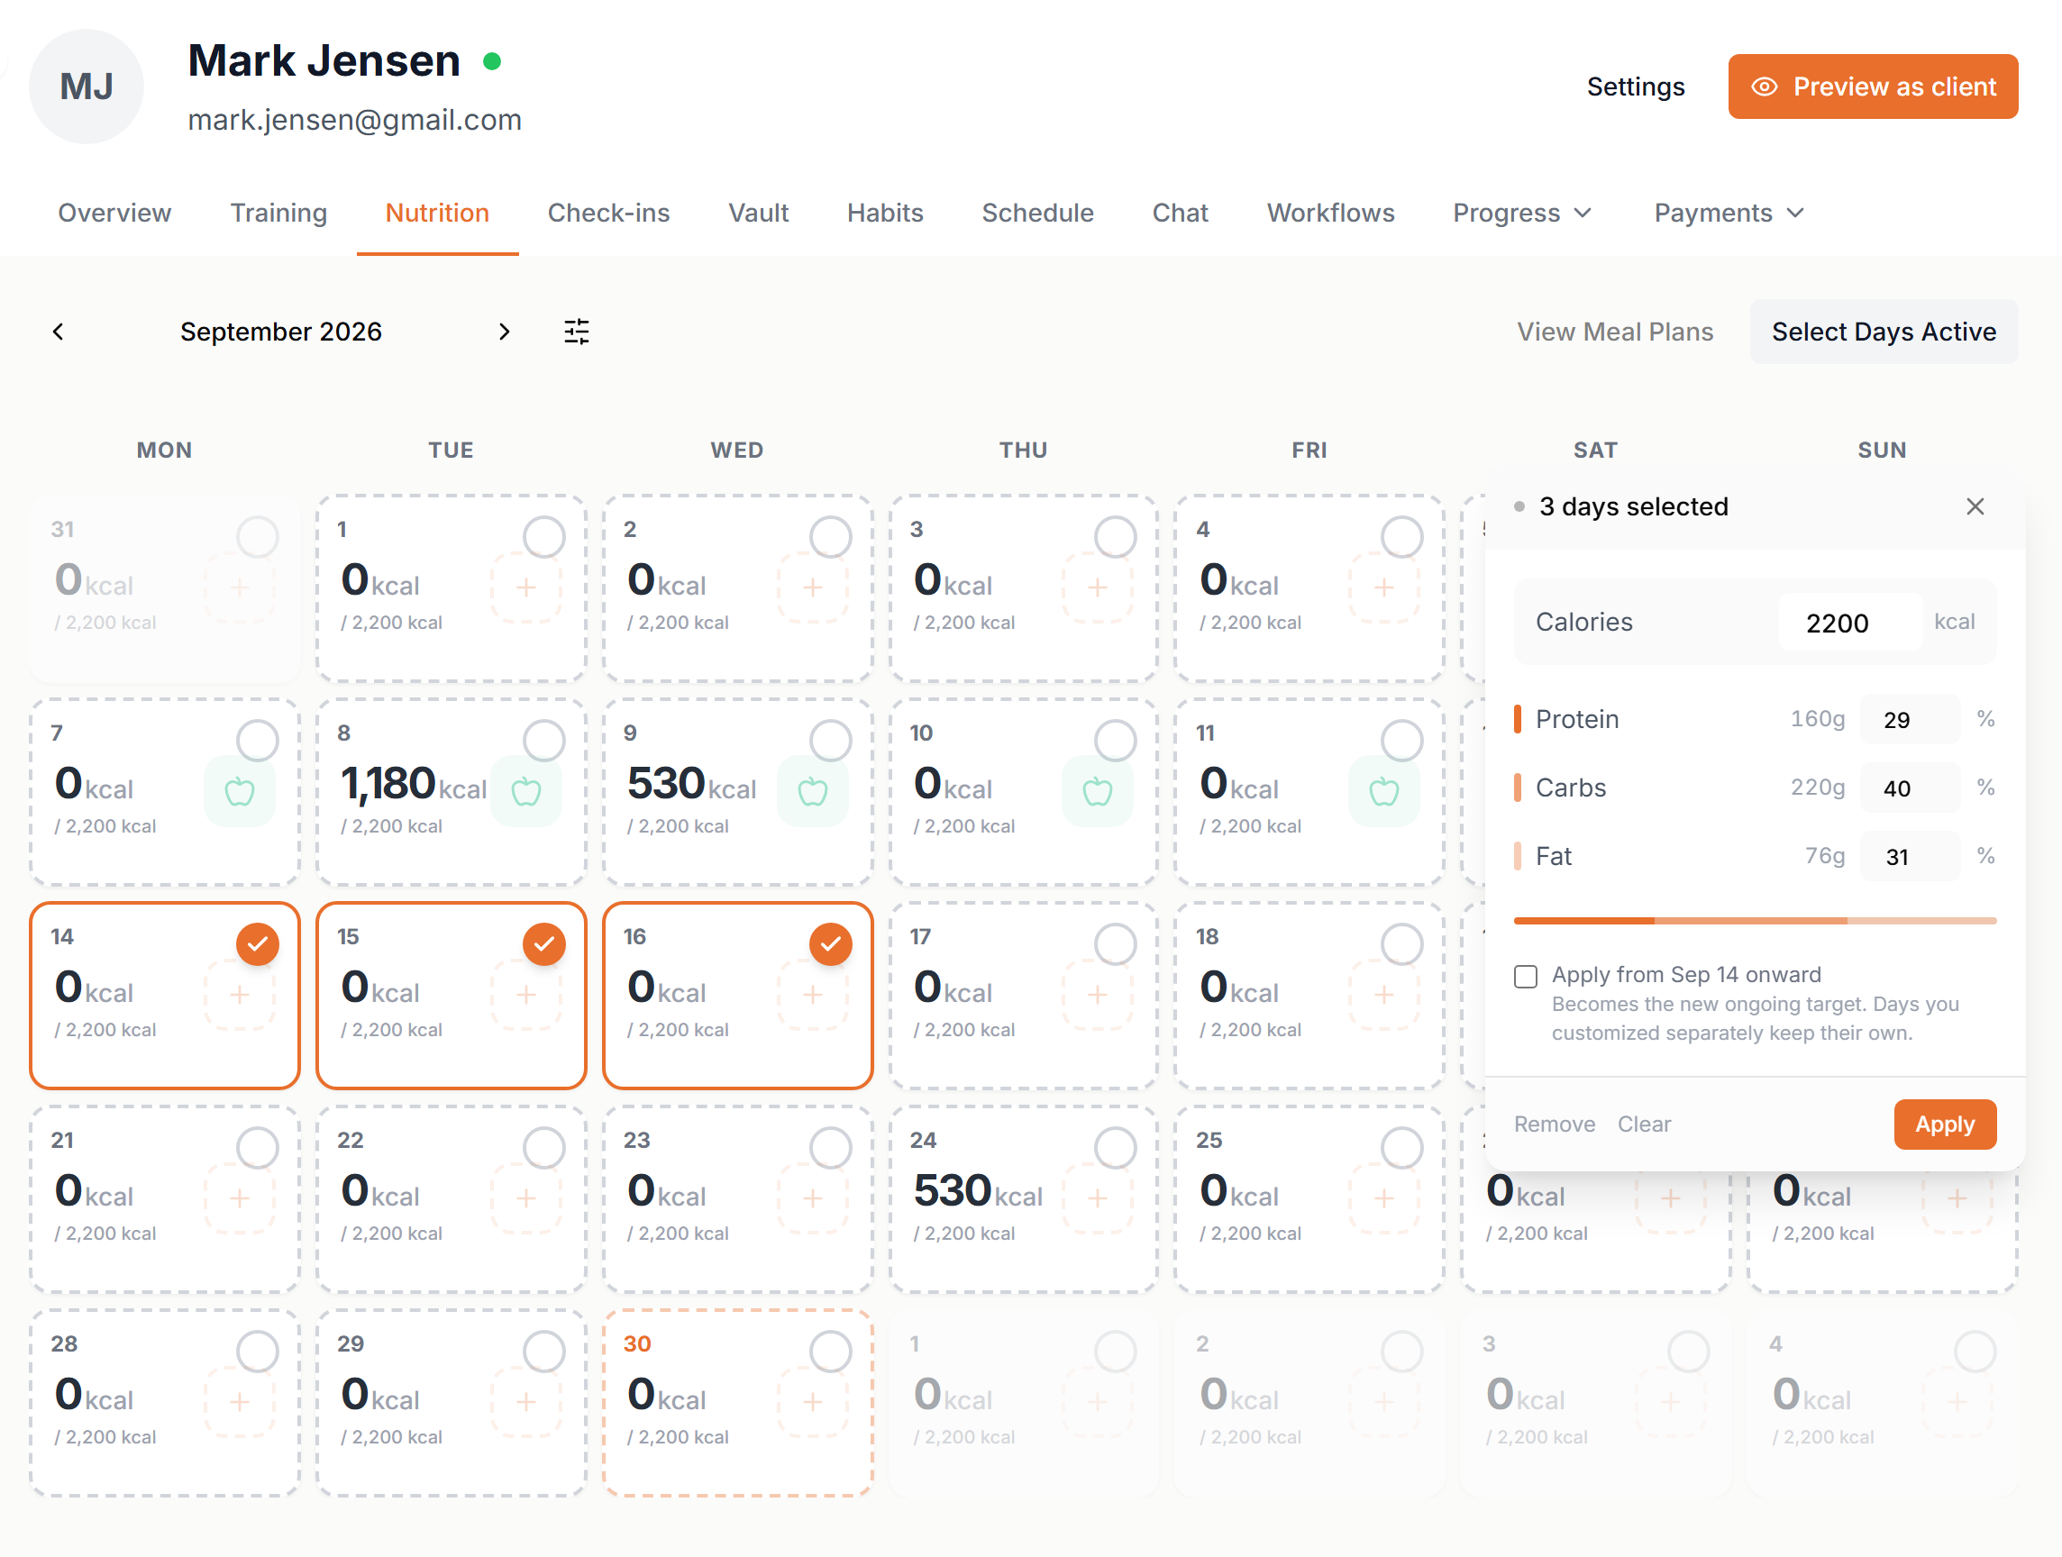Expand the Payments dropdown
The image size is (2062, 1557).
click(1729, 214)
